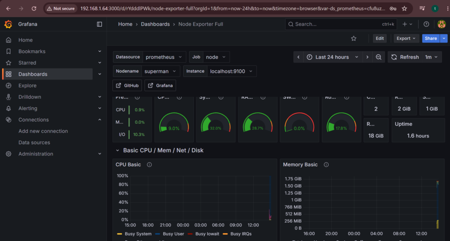Screen dimensions: 450x241
Task: Shift time range forward arrow
Action: [367, 57]
